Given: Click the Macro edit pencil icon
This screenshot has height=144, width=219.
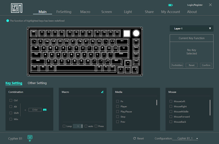Looking at the screenshot, I should pyautogui.click(x=102, y=92).
